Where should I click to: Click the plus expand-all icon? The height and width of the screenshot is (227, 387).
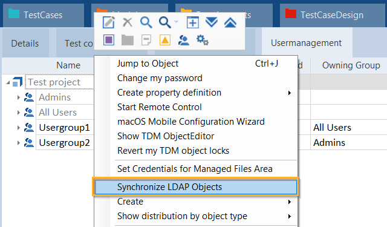point(193,22)
